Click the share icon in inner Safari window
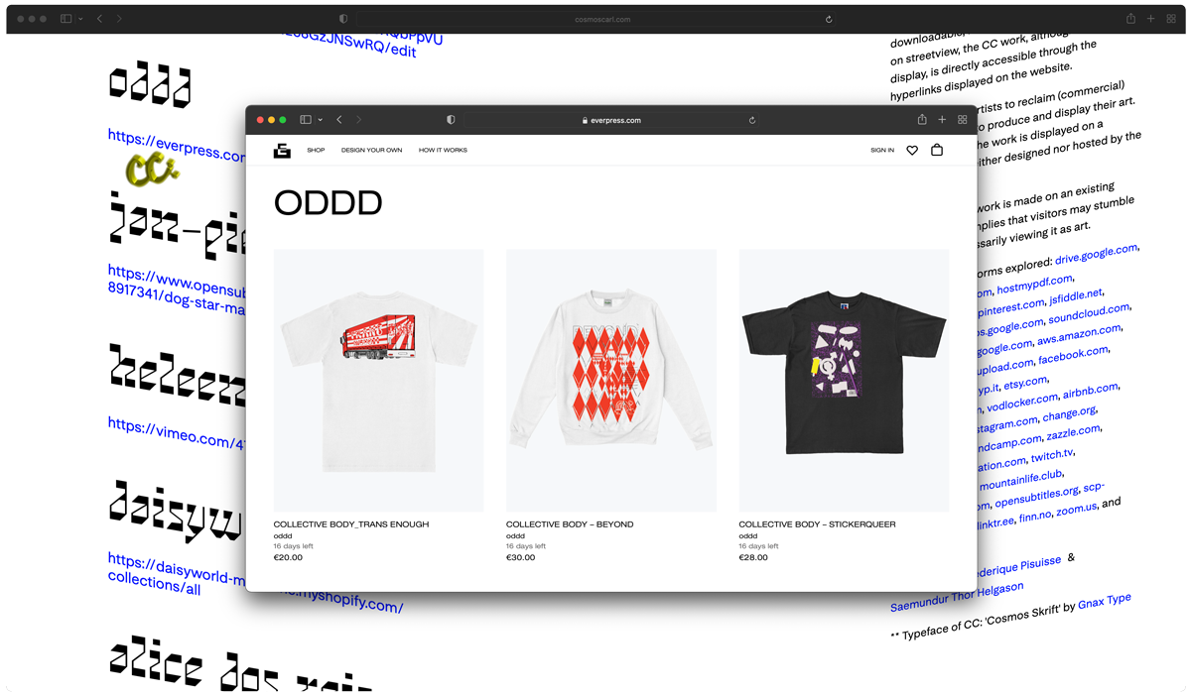Screen dimensions: 1191x696 922,120
